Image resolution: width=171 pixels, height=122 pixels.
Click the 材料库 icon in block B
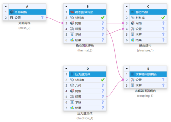(72, 18)
